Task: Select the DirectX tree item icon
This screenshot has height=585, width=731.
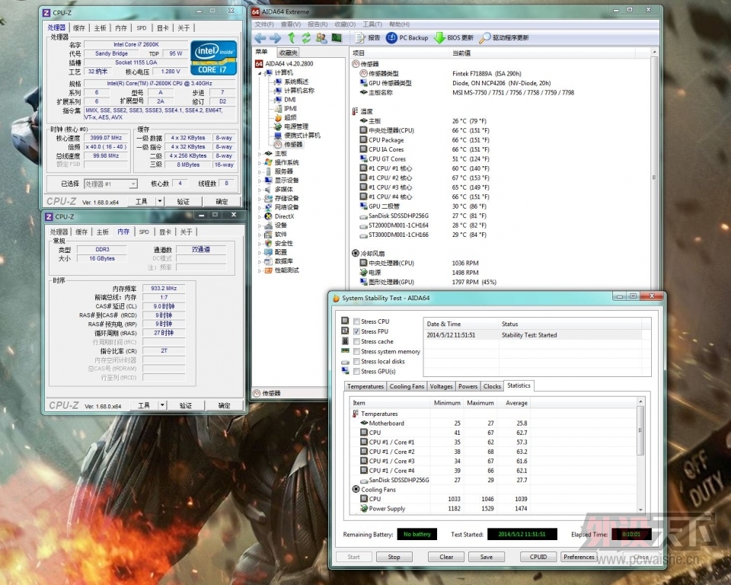Action: pos(268,216)
